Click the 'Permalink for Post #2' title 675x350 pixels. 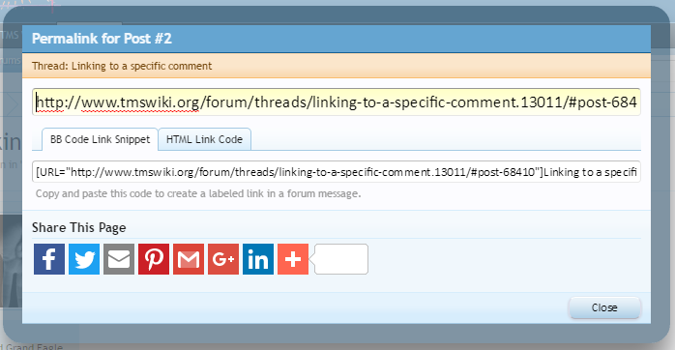click(x=103, y=39)
